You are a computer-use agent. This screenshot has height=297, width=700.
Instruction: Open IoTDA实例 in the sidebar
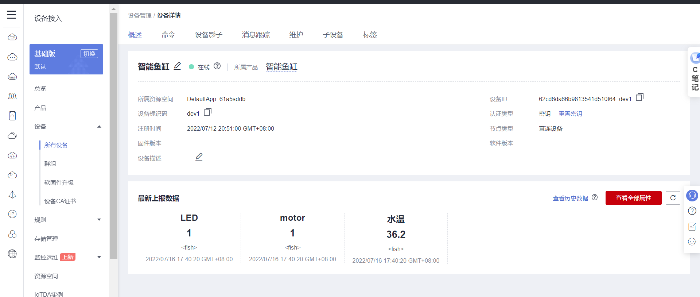tap(49, 294)
